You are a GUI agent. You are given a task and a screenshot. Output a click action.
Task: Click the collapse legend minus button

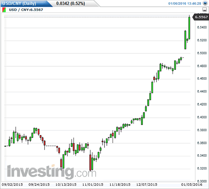tap(204, 10)
